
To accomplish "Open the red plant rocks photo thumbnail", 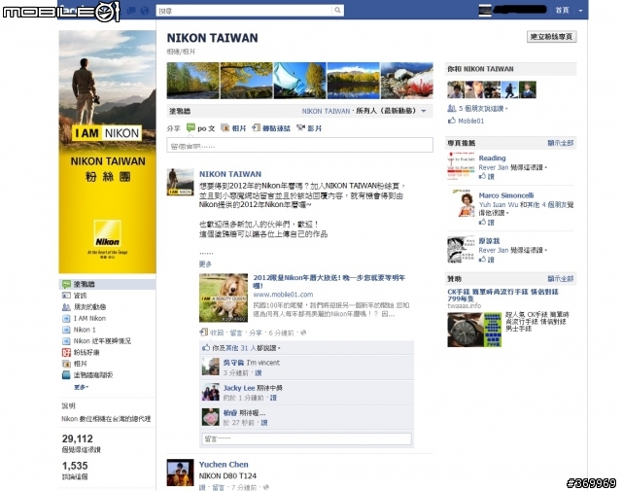I will (x=406, y=80).
